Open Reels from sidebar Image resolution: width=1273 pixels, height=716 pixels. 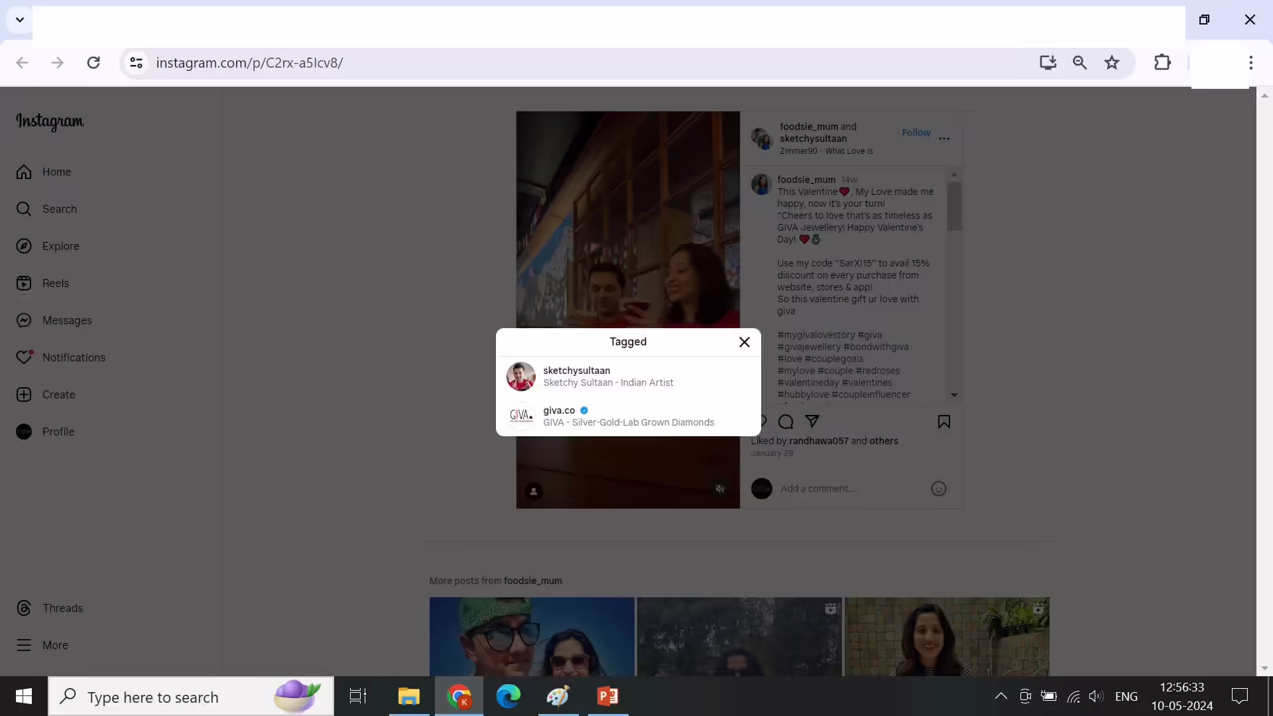42,283
